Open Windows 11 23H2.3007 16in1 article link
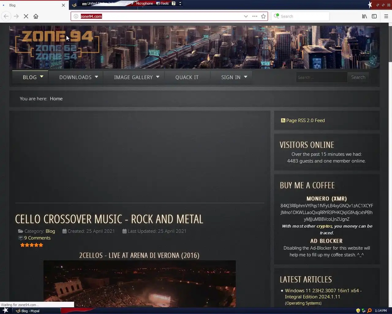Viewport: 392px width, 314px height. [x=323, y=294]
